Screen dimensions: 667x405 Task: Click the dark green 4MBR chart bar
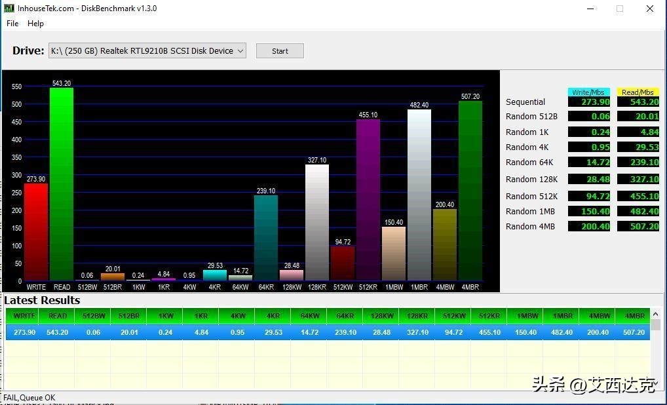470,190
